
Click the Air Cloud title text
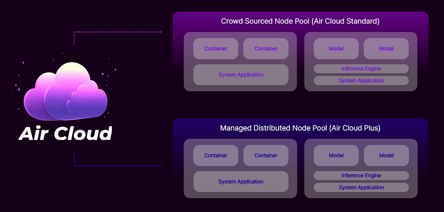point(65,133)
